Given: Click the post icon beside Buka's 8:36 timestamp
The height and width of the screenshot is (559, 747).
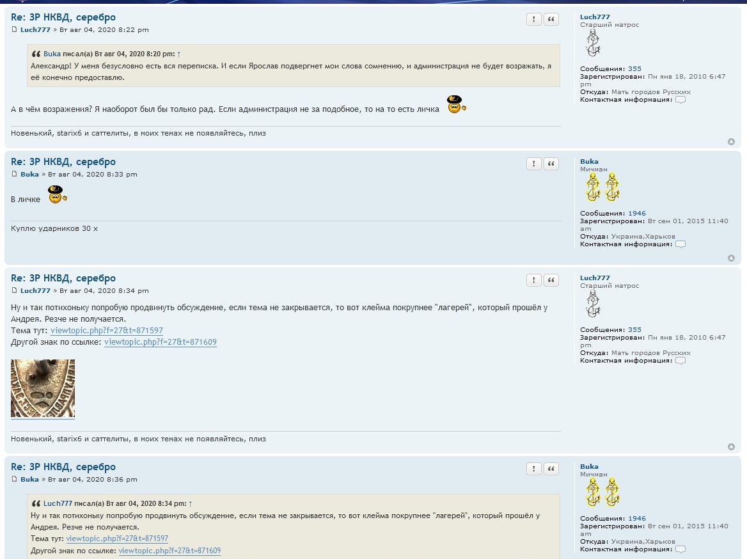Looking at the screenshot, I should 14,479.
